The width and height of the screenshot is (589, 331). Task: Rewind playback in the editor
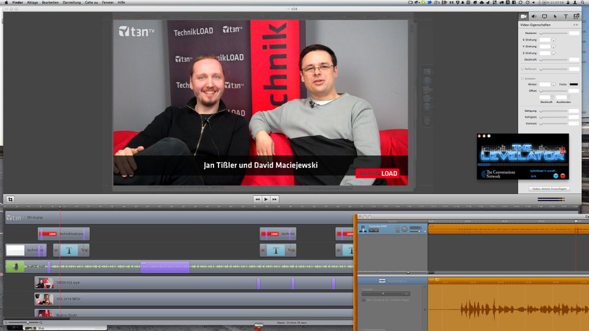257,199
